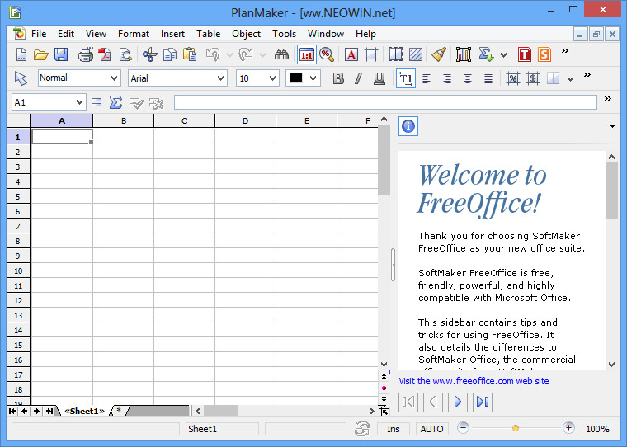Insert chart with bar chart icon

464,54
